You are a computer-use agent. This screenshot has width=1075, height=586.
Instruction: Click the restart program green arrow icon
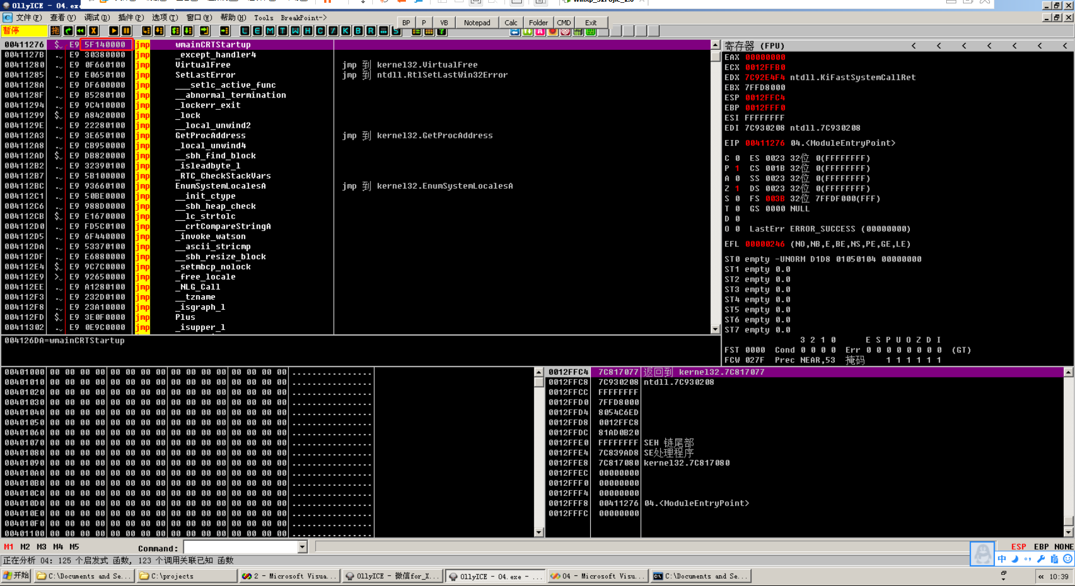(68, 31)
